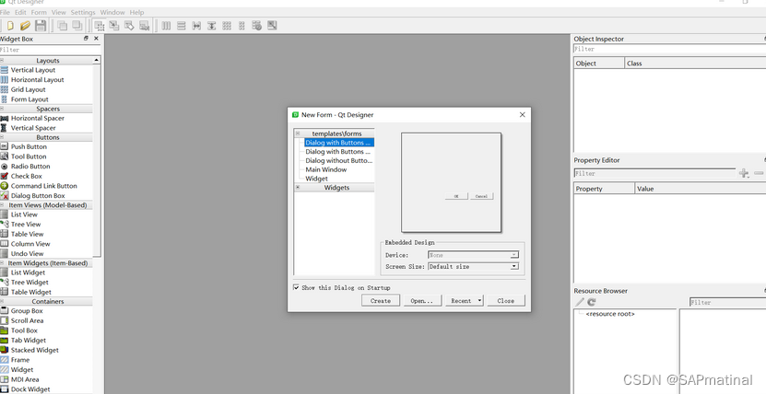Click the Create button
Viewport: 766px width, 394px height.
click(x=381, y=300)
